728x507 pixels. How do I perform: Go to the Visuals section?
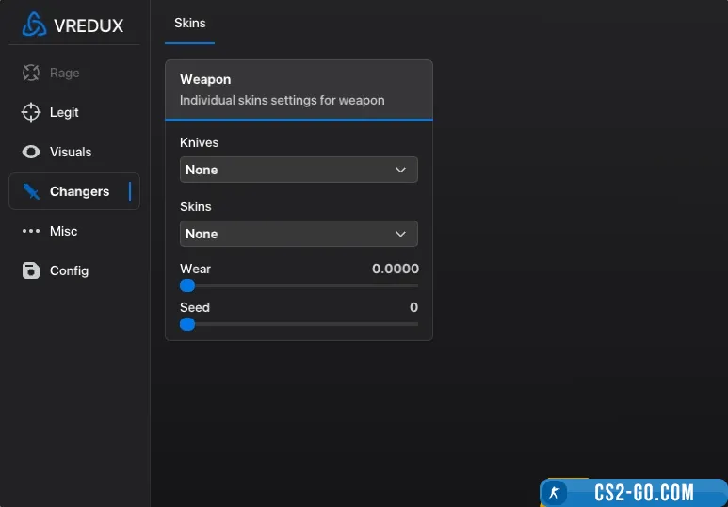pos(71,152)
